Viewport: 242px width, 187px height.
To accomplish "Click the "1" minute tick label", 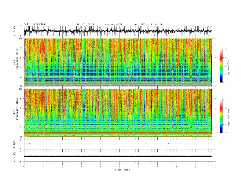I will tap(43, 167).
